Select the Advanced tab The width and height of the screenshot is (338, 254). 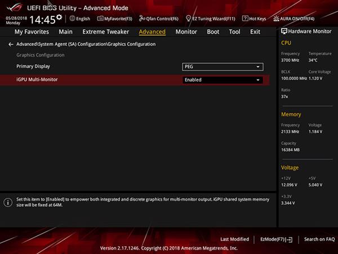tap(152, 32)
